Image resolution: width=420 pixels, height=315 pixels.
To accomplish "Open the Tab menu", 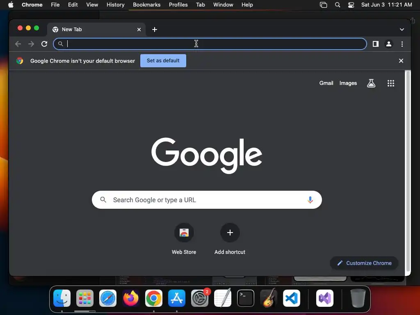I will [x=200, y=5].
